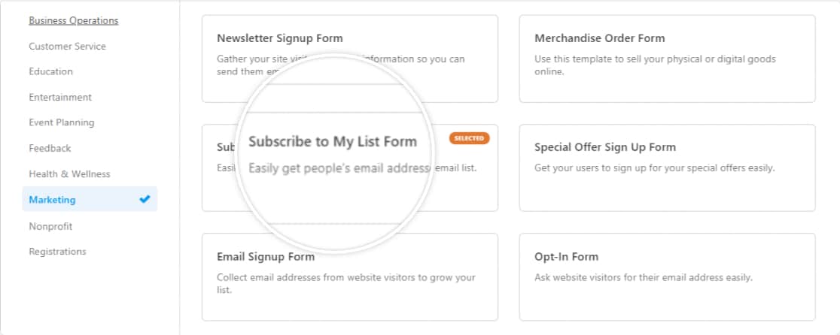The image size is (840, 335).
Task: Click the blue checkmark beside Marketing
Action: 145,199
